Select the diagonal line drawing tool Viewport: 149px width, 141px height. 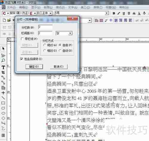(x=3, y=98)
